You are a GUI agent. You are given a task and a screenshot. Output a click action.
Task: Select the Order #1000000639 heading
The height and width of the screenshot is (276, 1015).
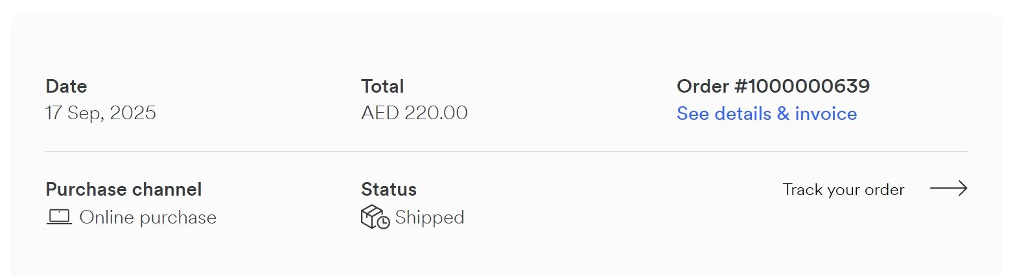click(773, 86)
